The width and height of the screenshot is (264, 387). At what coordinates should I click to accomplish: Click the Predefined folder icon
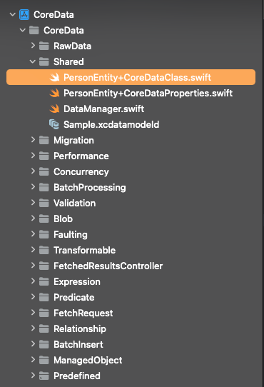click(44, 376)
